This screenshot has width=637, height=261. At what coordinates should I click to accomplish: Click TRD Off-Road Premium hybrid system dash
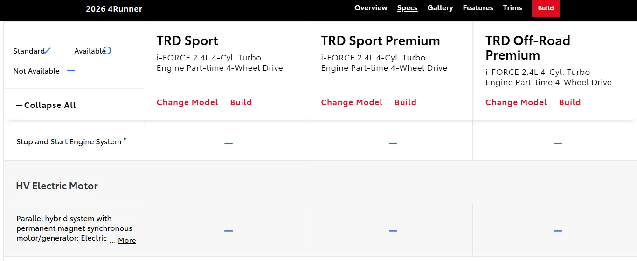(x=557, y=231)
